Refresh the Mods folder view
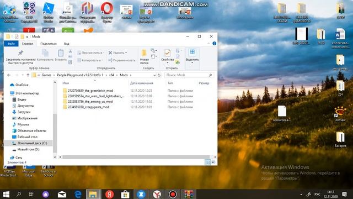353x199 pixels. click(159, 75)
